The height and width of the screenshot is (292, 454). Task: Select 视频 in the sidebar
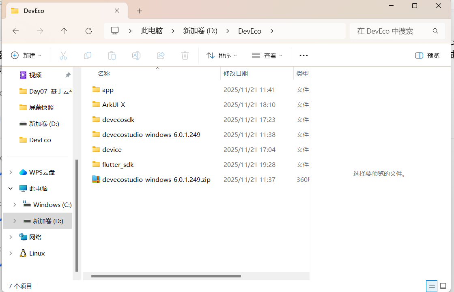coord(35,75)
